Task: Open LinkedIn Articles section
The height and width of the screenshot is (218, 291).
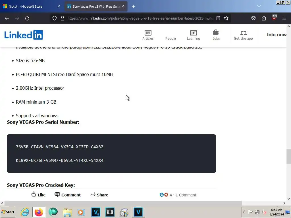Action: point(148,35)
